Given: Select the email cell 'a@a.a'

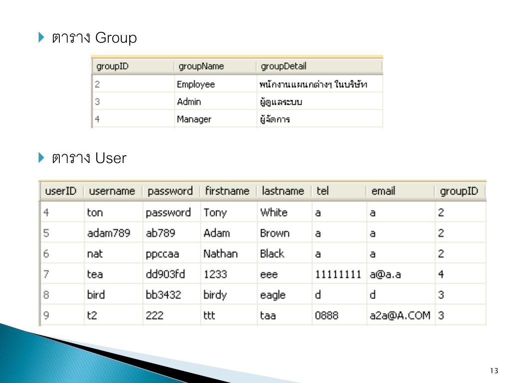Looking at the screenshot, I should click(401, 274).
